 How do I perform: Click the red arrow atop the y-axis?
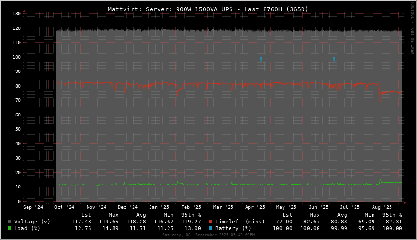[x=24, y=11]
